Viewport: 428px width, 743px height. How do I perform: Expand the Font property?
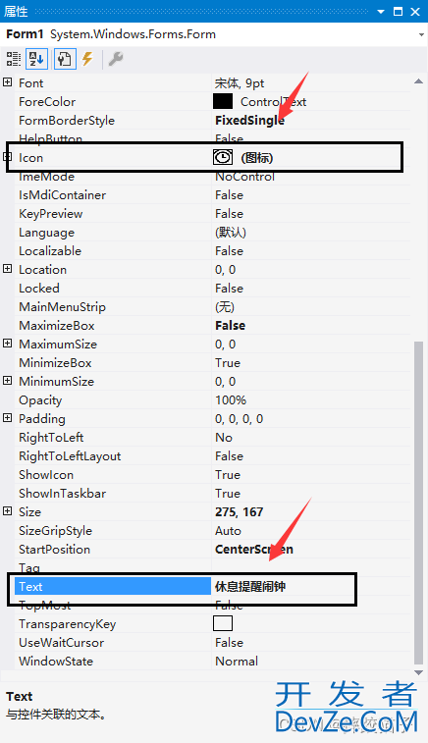[x=7, y=82]
